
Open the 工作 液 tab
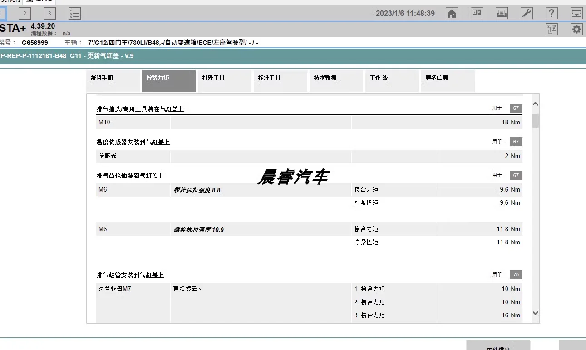(x=392, y=81)
